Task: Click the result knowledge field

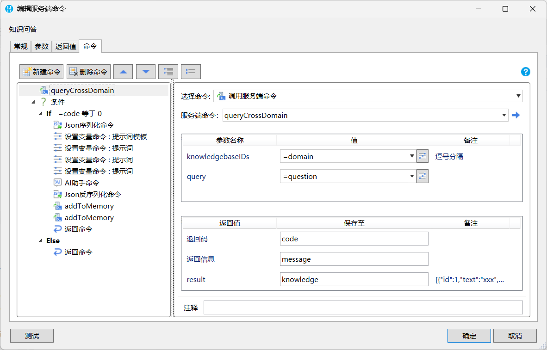Action: [354, 279]
